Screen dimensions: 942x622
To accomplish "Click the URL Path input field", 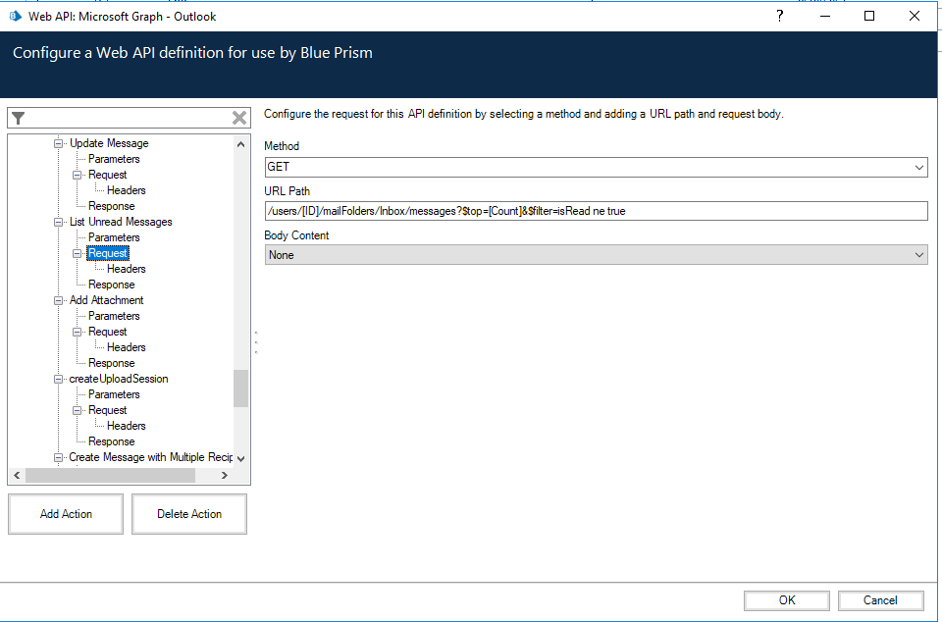I will [596, 211].
